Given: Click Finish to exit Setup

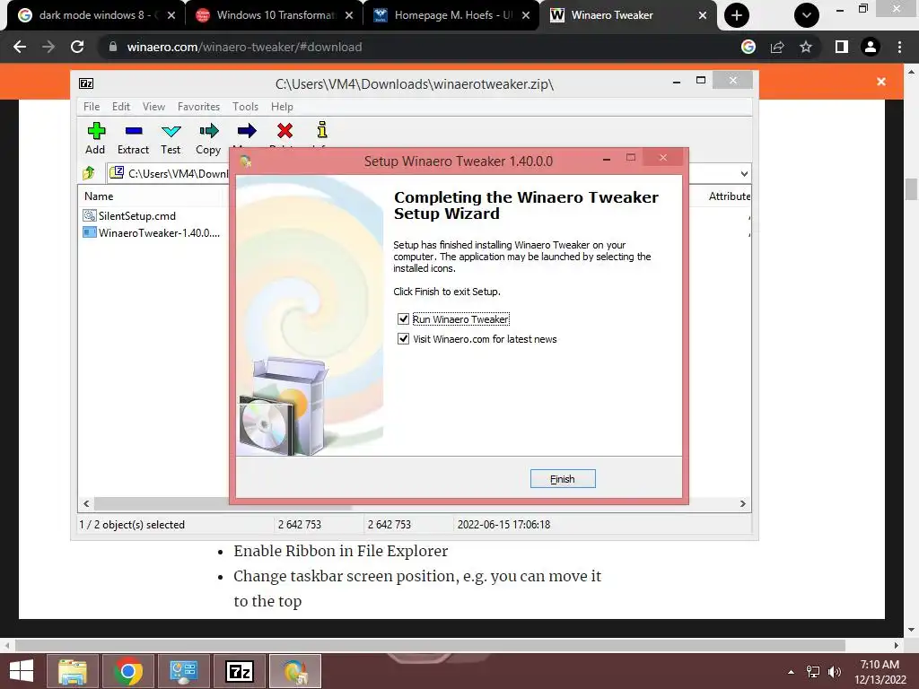Looking at the screenshot, I should coord(563,479).
